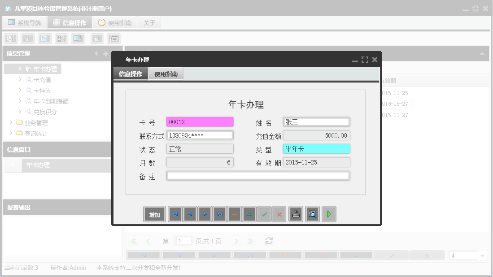Open the search tool on the main toolbar

point(10,38)
